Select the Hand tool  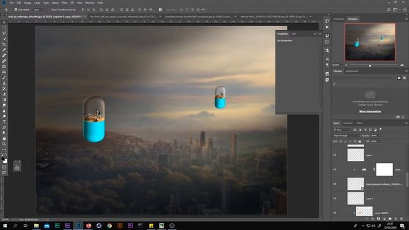4,139
